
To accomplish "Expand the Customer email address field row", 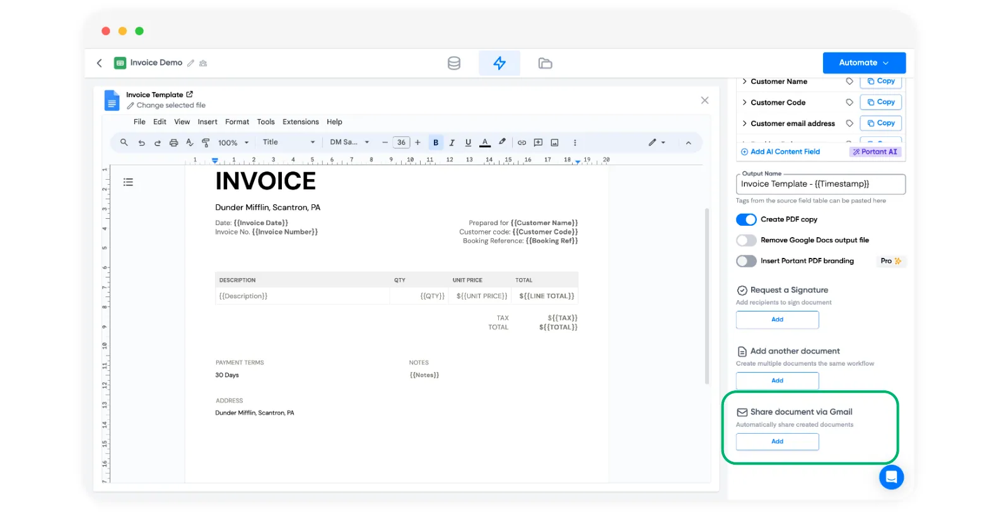I will 745,124.
